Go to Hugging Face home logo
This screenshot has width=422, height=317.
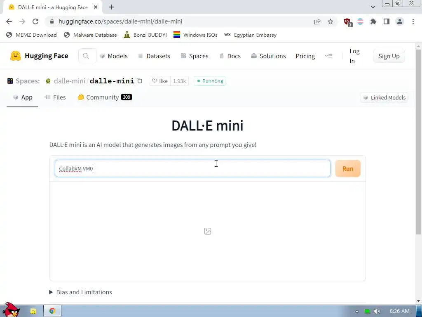click(39, 56)
